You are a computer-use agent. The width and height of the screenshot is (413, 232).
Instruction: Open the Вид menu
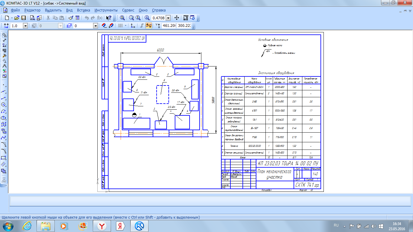pyautogui.click(x=69, y=10)
